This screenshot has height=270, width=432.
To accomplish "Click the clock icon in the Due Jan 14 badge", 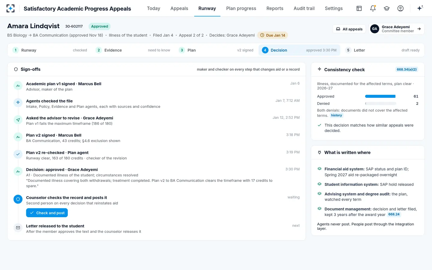I will point(262,35).
